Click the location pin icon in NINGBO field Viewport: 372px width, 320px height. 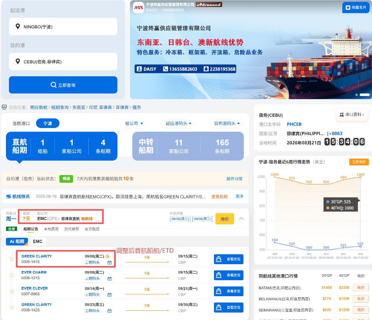[x=18, y=26]
